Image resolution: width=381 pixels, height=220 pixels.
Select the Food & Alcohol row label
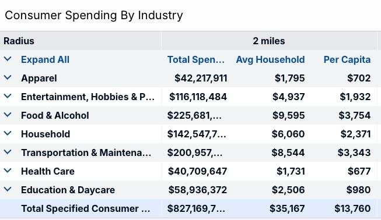[x=55, y=115]
